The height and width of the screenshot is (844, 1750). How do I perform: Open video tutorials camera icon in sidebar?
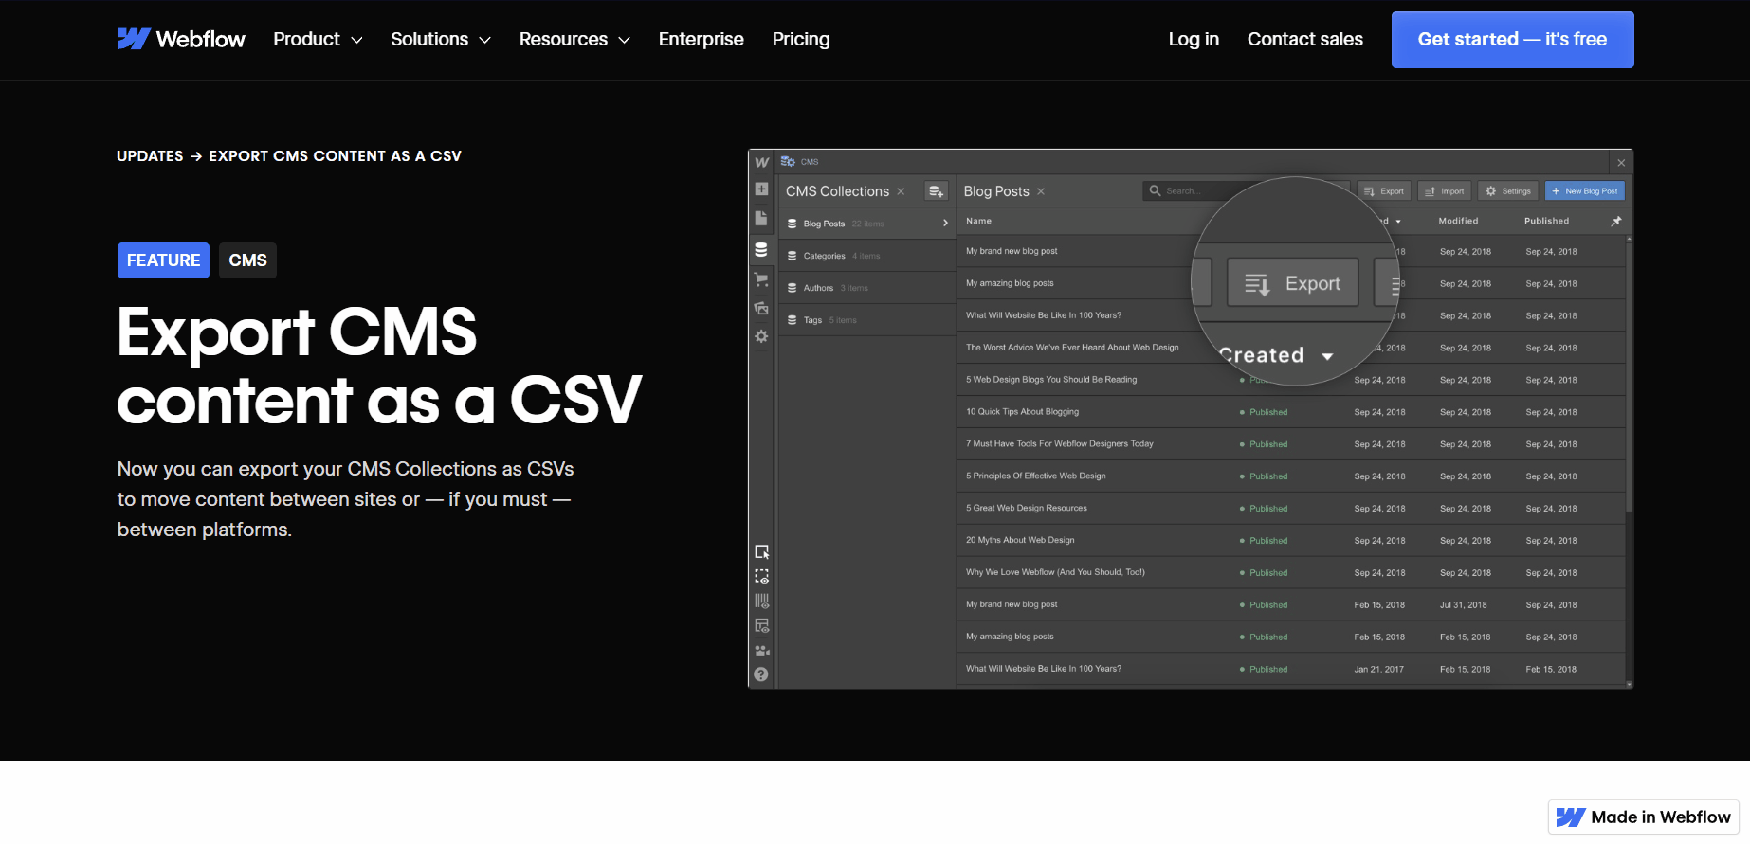(761, 651)
